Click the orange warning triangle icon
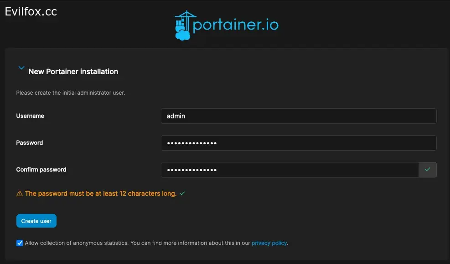The width and height of the screenshot is (450, 264). (x=19, y=193)
